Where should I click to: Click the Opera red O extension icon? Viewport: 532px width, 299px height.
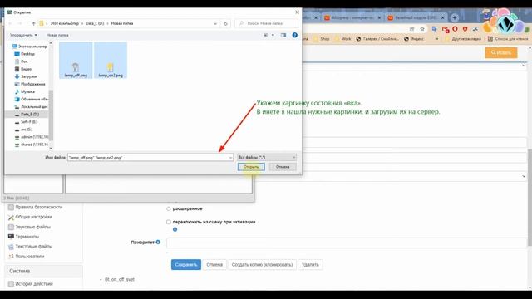click(x=455, y=29)
